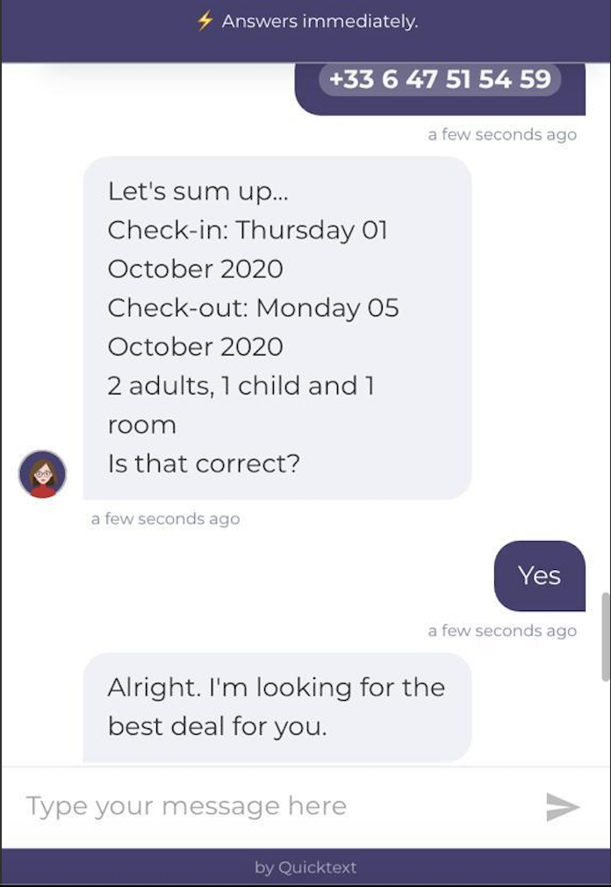Screen dimensions: 611x887
Task: Click the timestamp below the 'Yes' reply
Action: coord(502,631)
